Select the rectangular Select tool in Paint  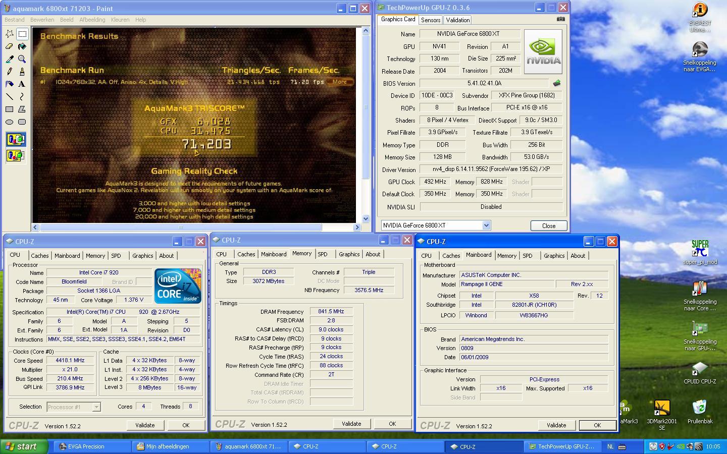tap(22, 34)
